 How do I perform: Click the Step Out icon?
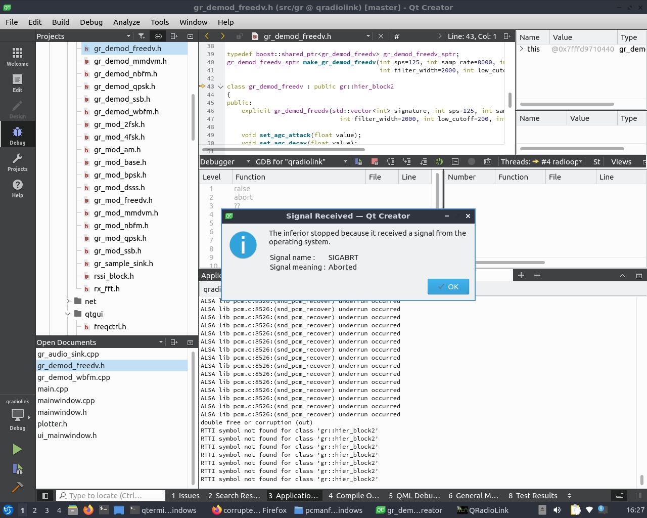[423, 161]
